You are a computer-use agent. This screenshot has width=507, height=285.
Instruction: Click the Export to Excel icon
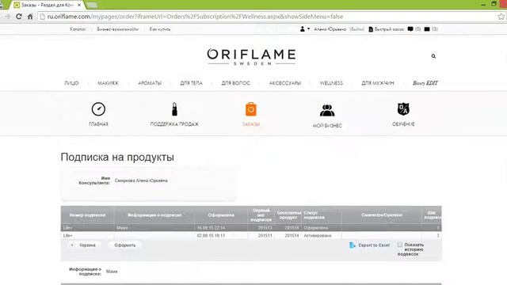tap(353, 245)
